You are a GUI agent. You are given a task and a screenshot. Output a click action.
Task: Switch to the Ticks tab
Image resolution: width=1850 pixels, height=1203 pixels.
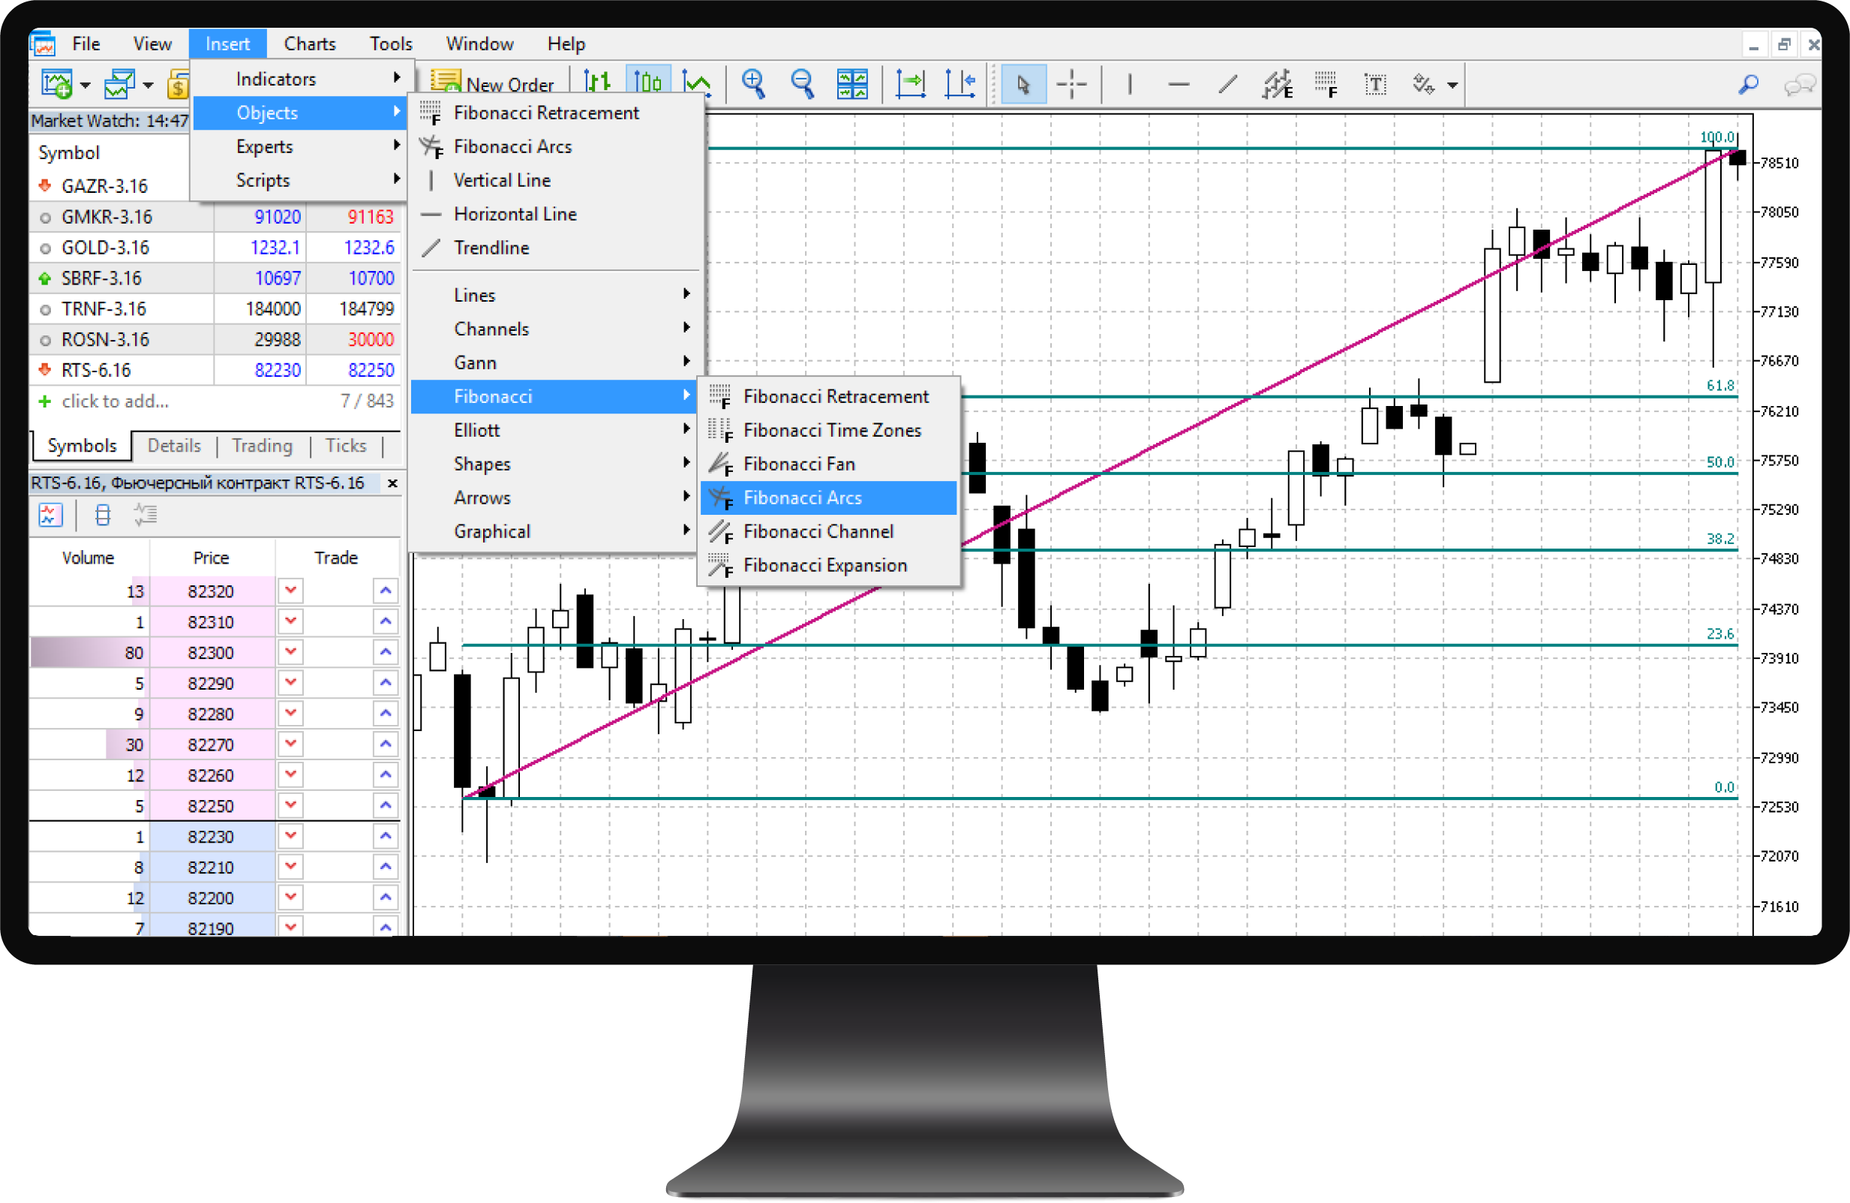tap(346, 446)
